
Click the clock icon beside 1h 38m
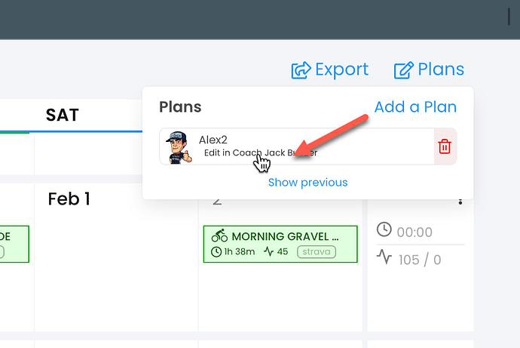pos(217,251)
